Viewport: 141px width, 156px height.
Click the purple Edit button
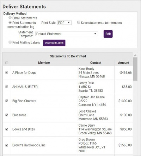[108, 34]
